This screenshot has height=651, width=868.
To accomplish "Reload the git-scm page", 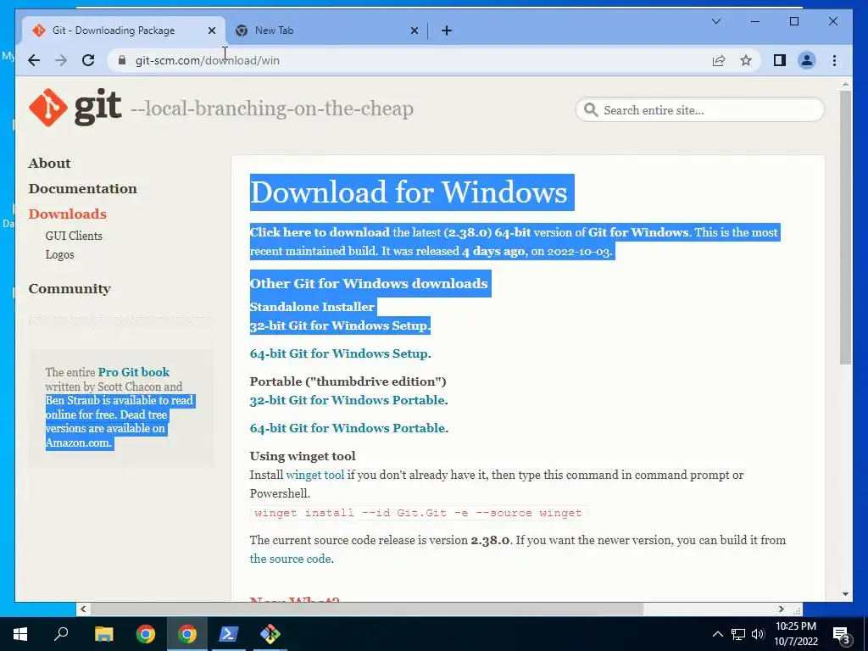I will (x=88, y=60).
